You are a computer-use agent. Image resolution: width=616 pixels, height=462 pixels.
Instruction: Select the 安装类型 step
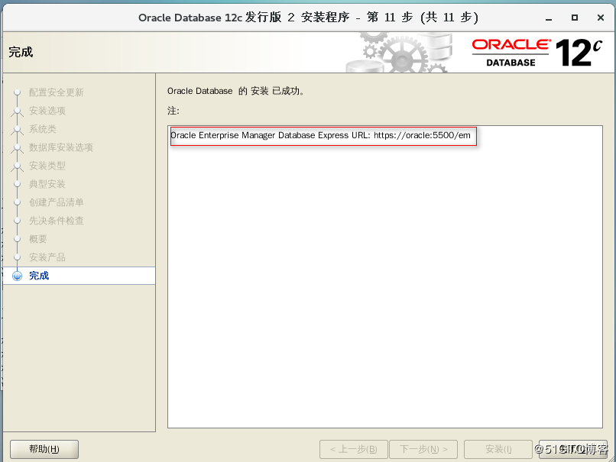(47, 166)
